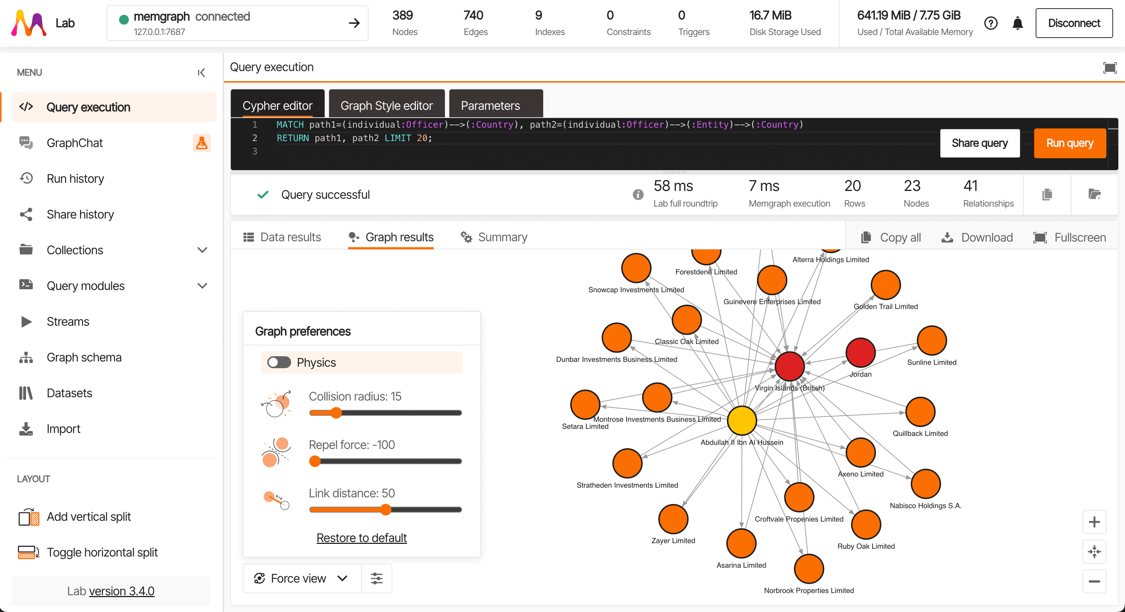The image size is (1125, 612).
Task: Add vertical split layout
Action: [74, 517]
